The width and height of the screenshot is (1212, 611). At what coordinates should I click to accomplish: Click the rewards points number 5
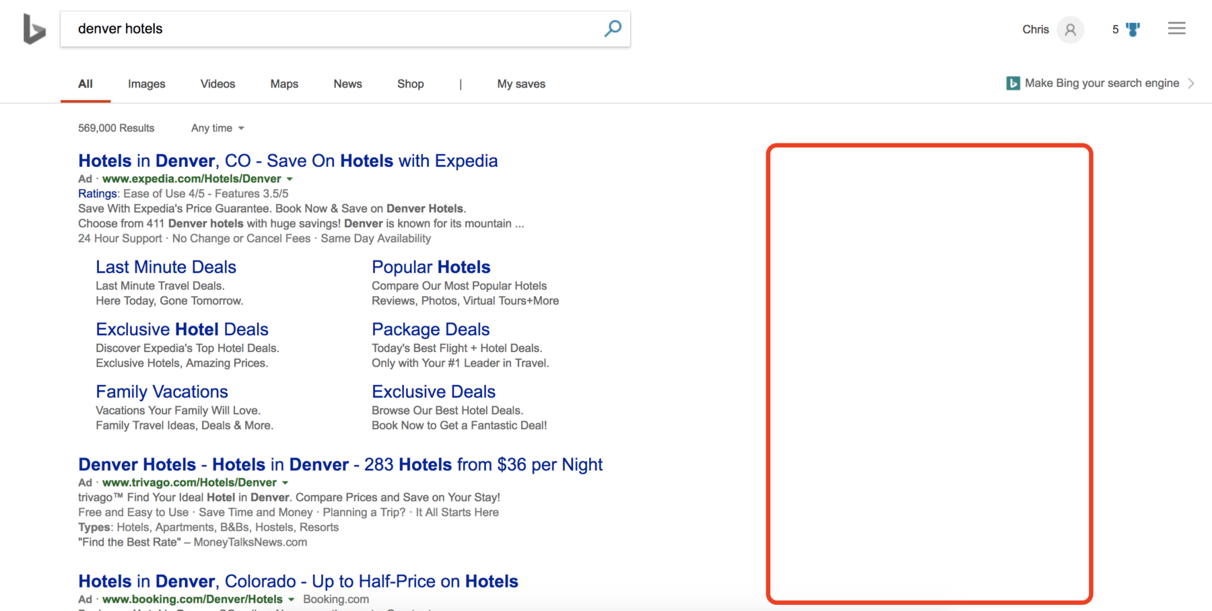coord(1115,30)
